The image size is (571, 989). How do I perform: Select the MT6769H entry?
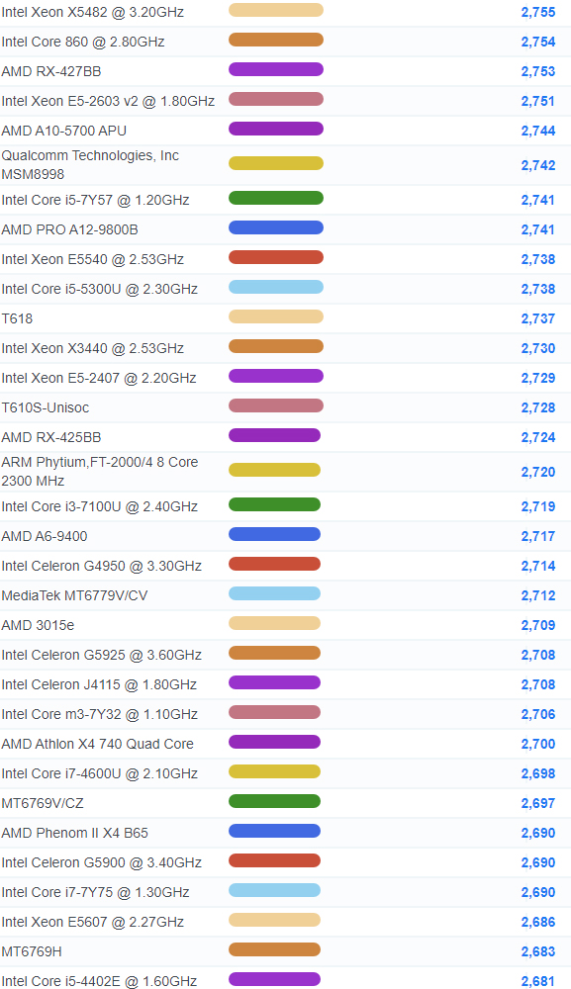32,951
